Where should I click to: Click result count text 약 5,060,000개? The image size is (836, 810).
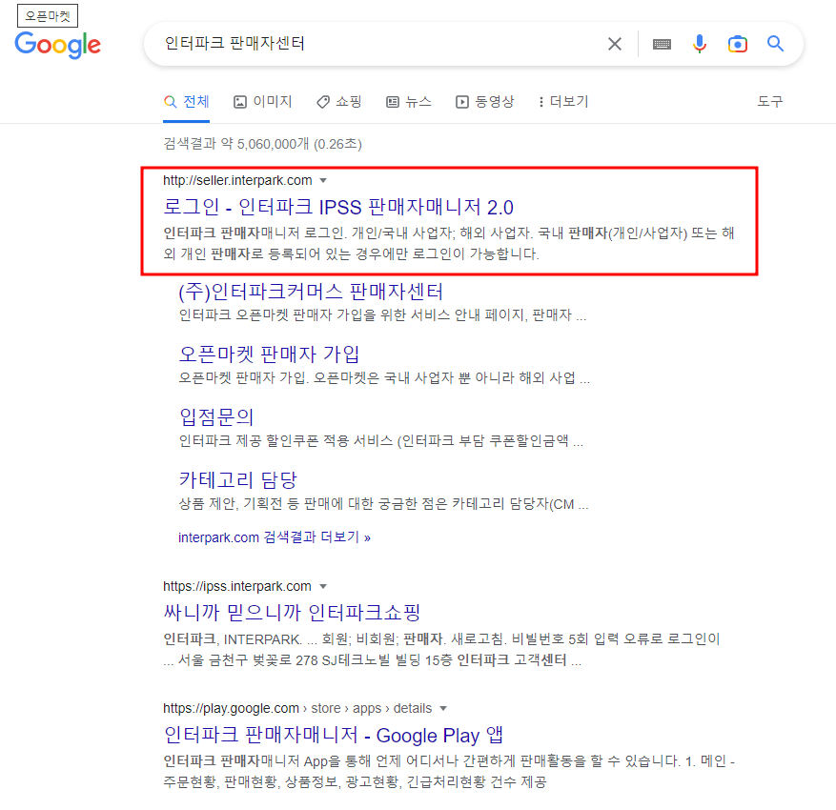click(x=265, y=145)
